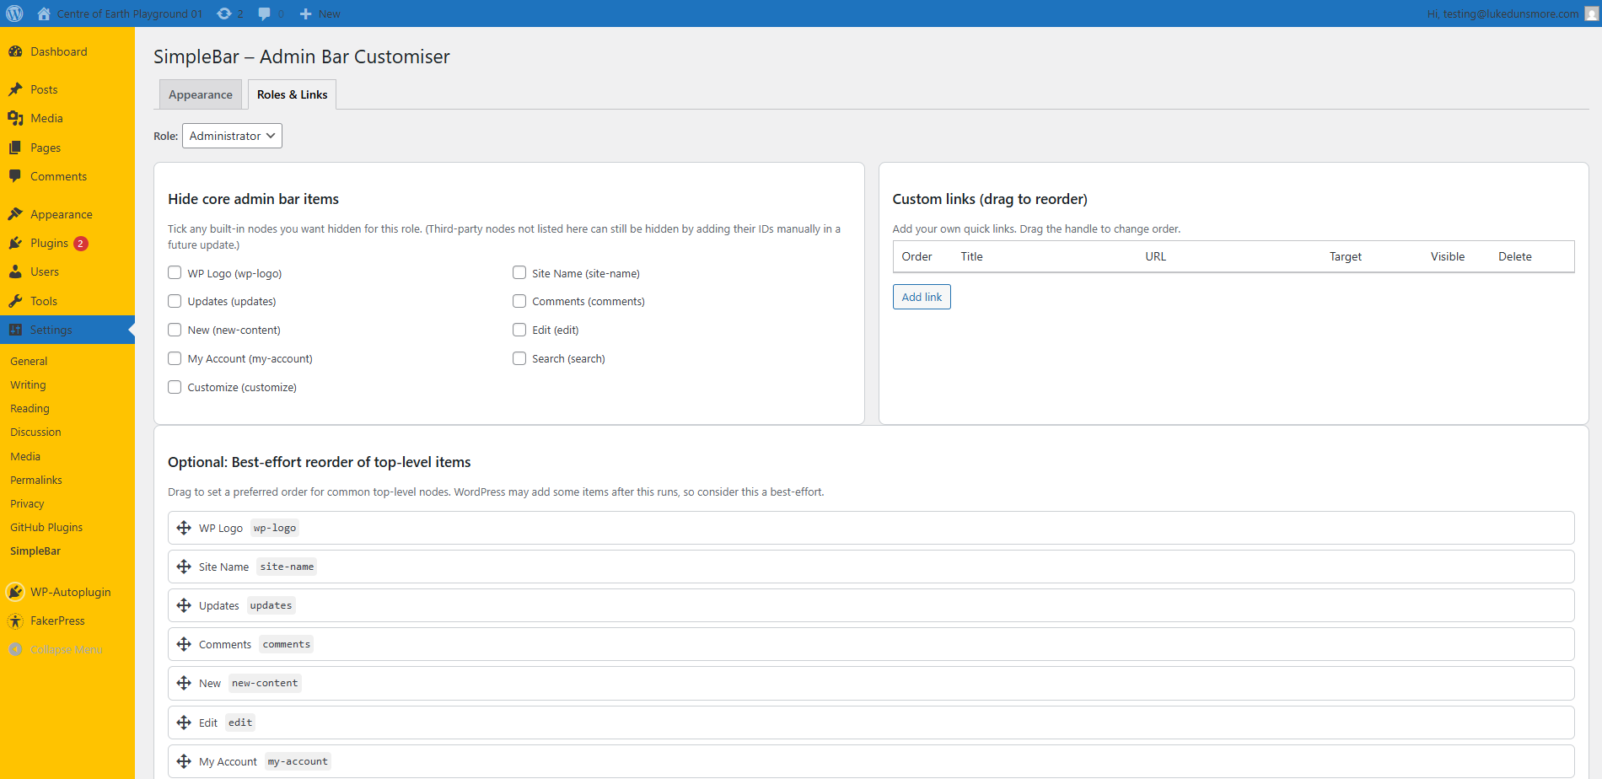Select the Media sidebar icon
Screen dimensions: 1602x779
tap(16, 118)
